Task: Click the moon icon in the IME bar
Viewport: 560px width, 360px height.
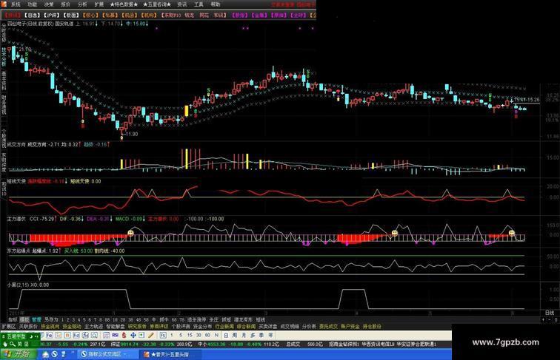Action: (x=31, y=336)
